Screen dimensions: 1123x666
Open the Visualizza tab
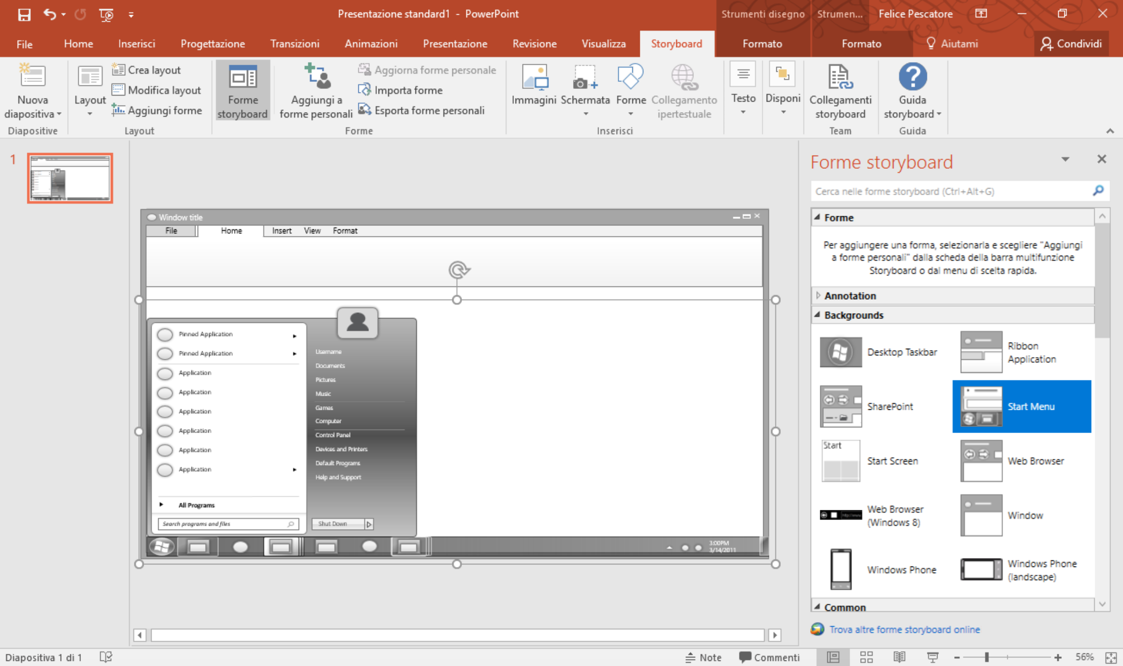[603, 44]
